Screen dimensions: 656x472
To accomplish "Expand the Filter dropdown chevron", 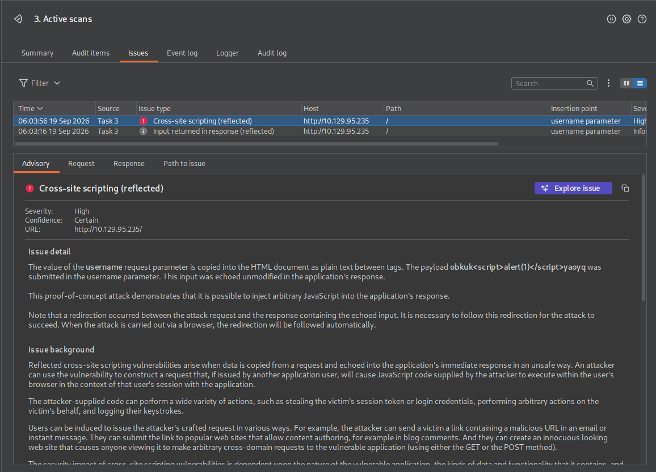I will coord(57,83).
